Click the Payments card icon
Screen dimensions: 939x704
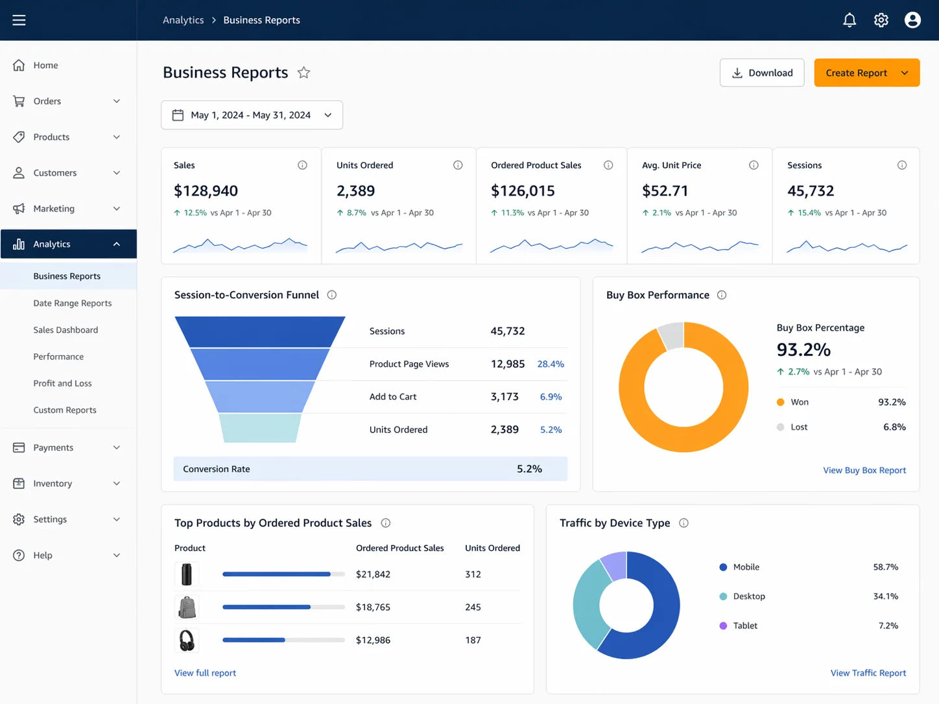coord(19,447)
